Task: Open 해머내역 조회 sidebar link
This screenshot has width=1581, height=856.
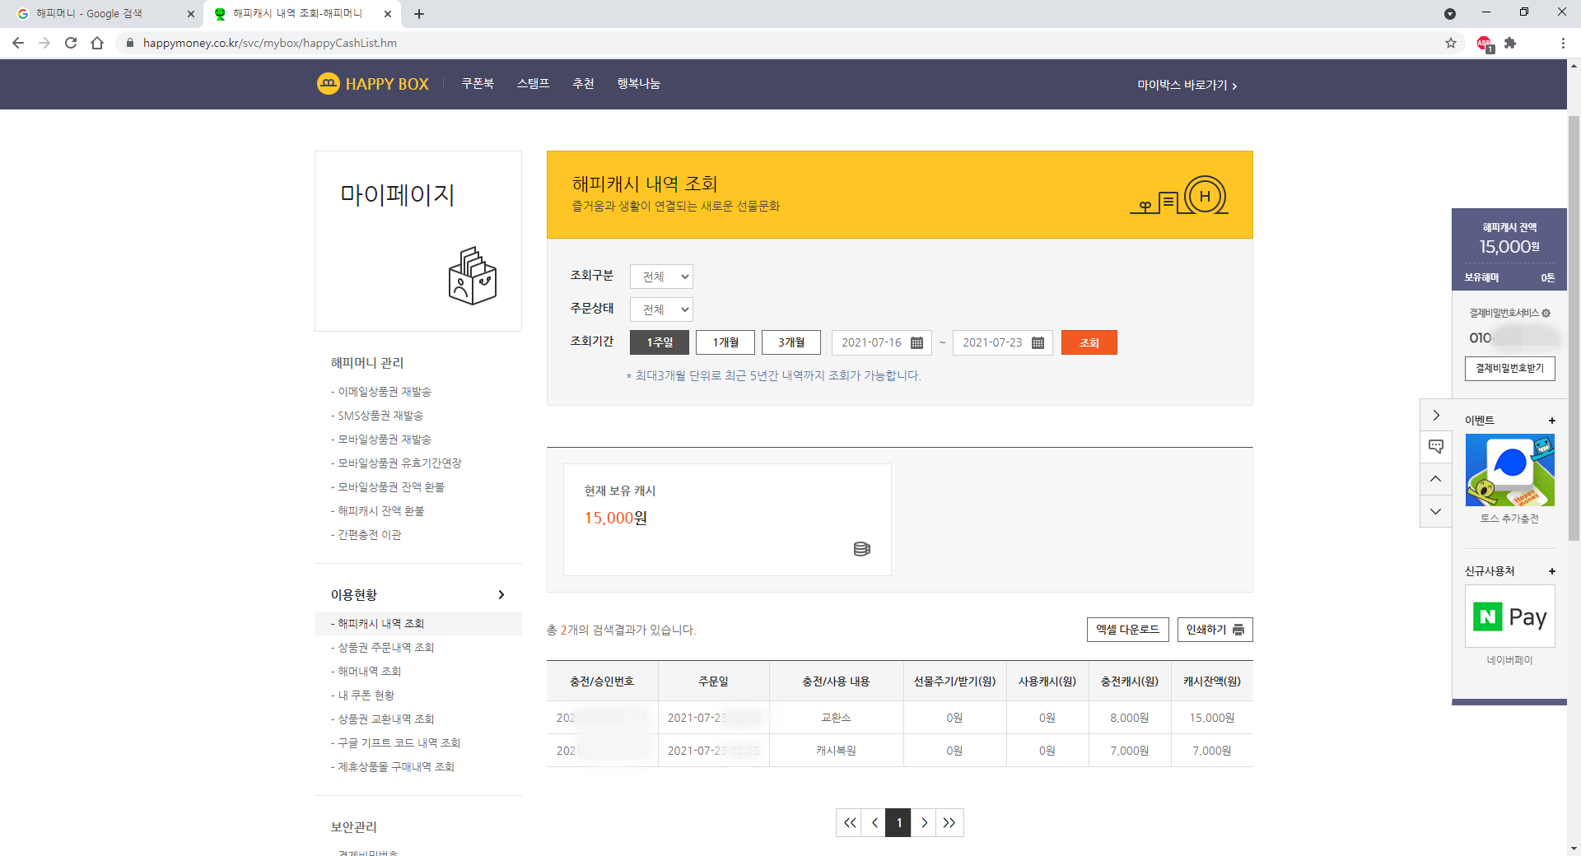Action: coord(366,672)
